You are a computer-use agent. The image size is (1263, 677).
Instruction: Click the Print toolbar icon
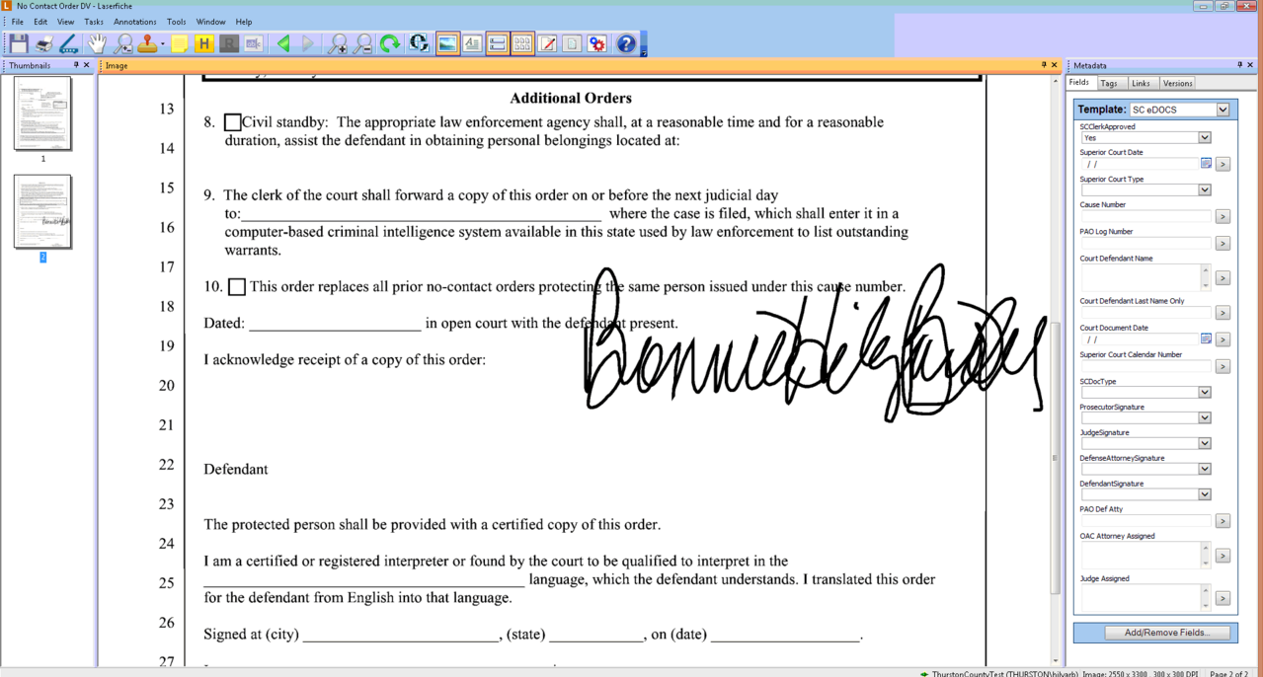pyautogui.click(x=44, y=43)
